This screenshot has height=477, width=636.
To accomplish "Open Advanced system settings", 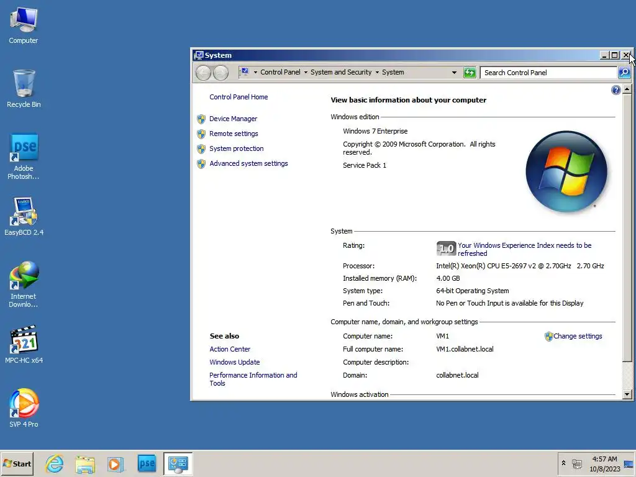I will pyautogui.click(x=248, y=163).
